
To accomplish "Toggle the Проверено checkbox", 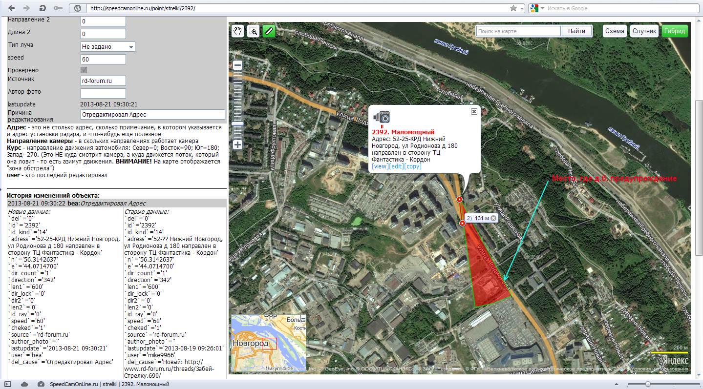I will [x=84, y=70].
